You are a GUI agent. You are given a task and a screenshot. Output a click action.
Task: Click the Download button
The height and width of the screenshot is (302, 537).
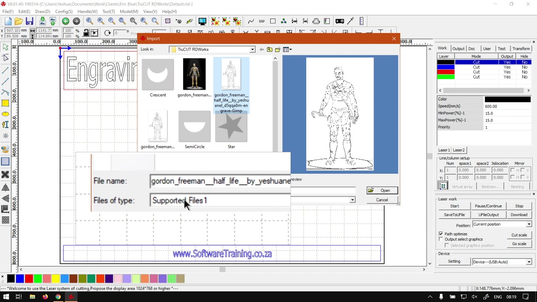[519, 215]
